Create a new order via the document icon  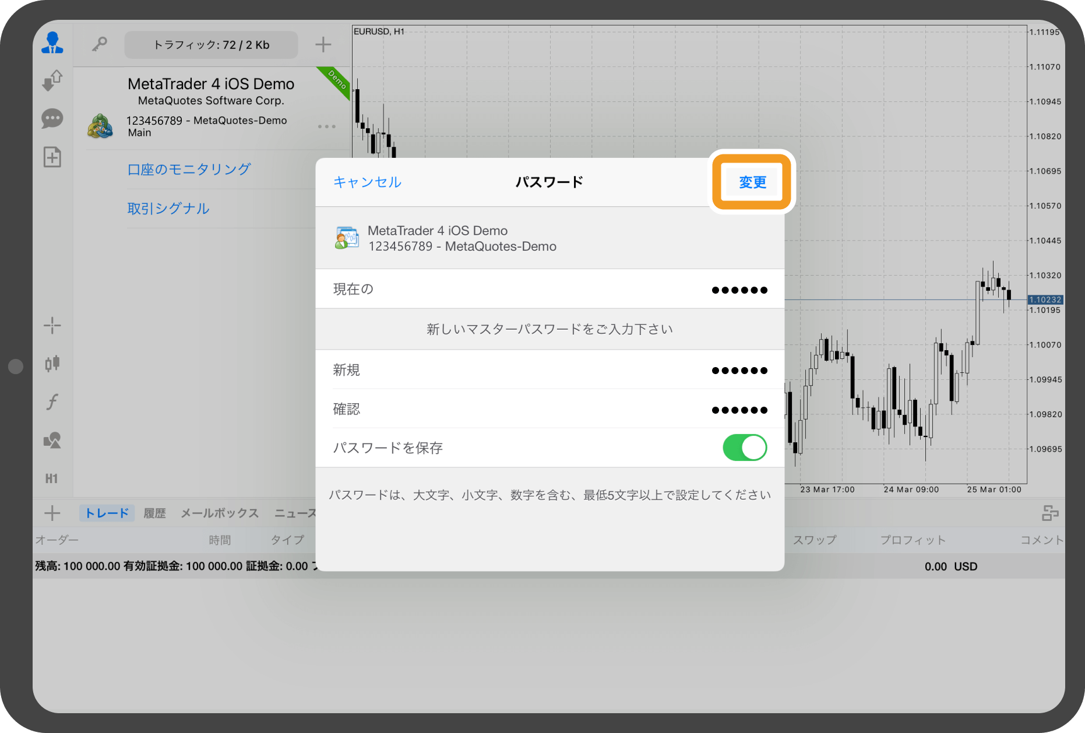pos(52,157)
